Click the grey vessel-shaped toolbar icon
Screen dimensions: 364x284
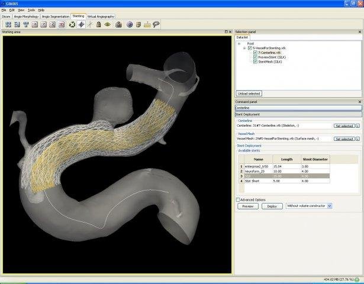click(156, 24)
